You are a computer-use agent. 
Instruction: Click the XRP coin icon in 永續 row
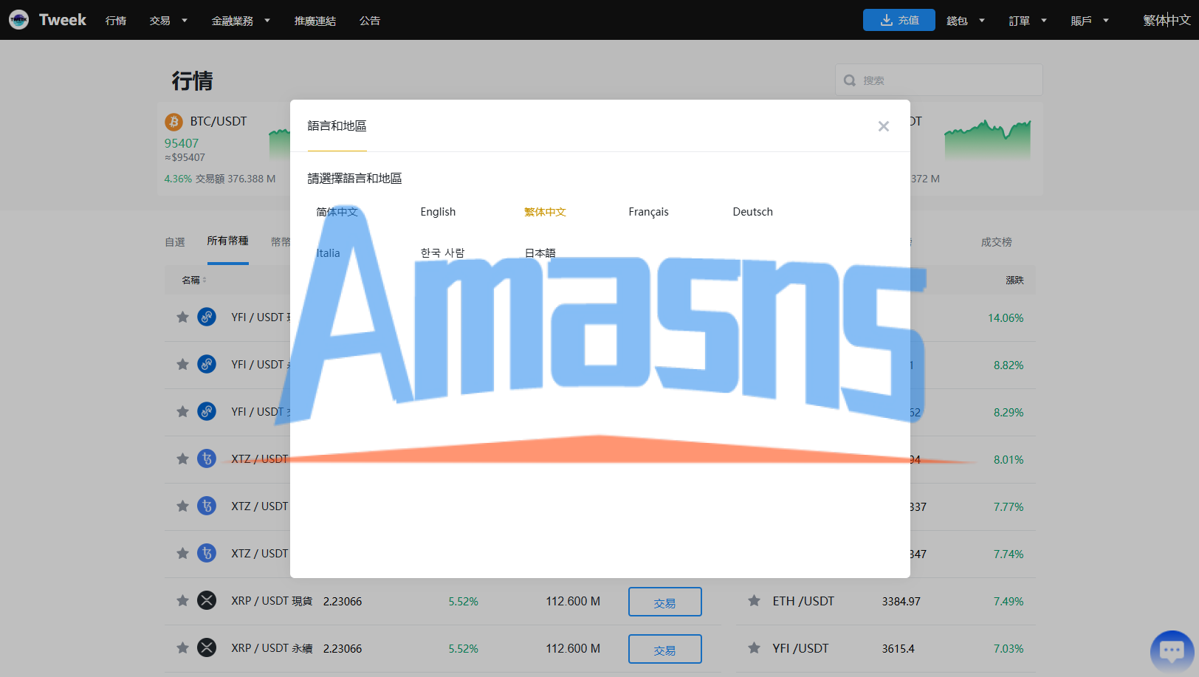coord(207,647)
